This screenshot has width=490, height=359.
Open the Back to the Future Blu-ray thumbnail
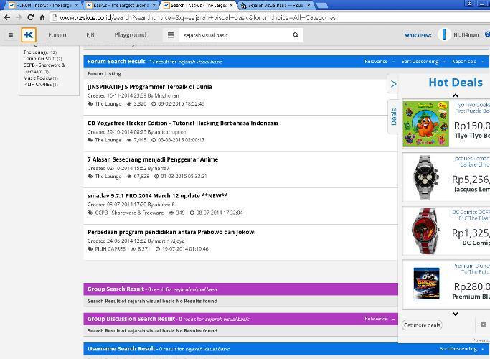[x=426, y=284]
